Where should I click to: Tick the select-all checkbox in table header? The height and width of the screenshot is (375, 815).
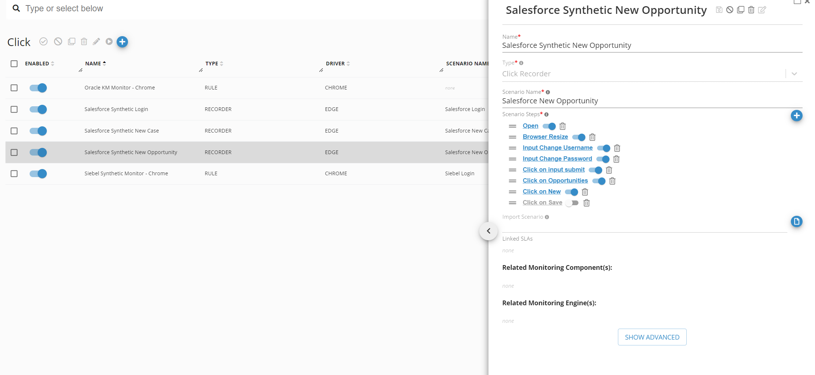tap(14, 64)
